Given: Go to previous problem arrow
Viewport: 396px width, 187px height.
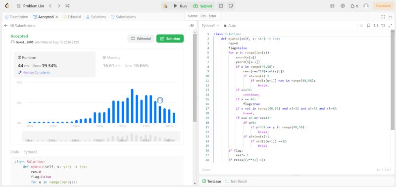Looking at the screenshot, I should (x=50, y=6).
